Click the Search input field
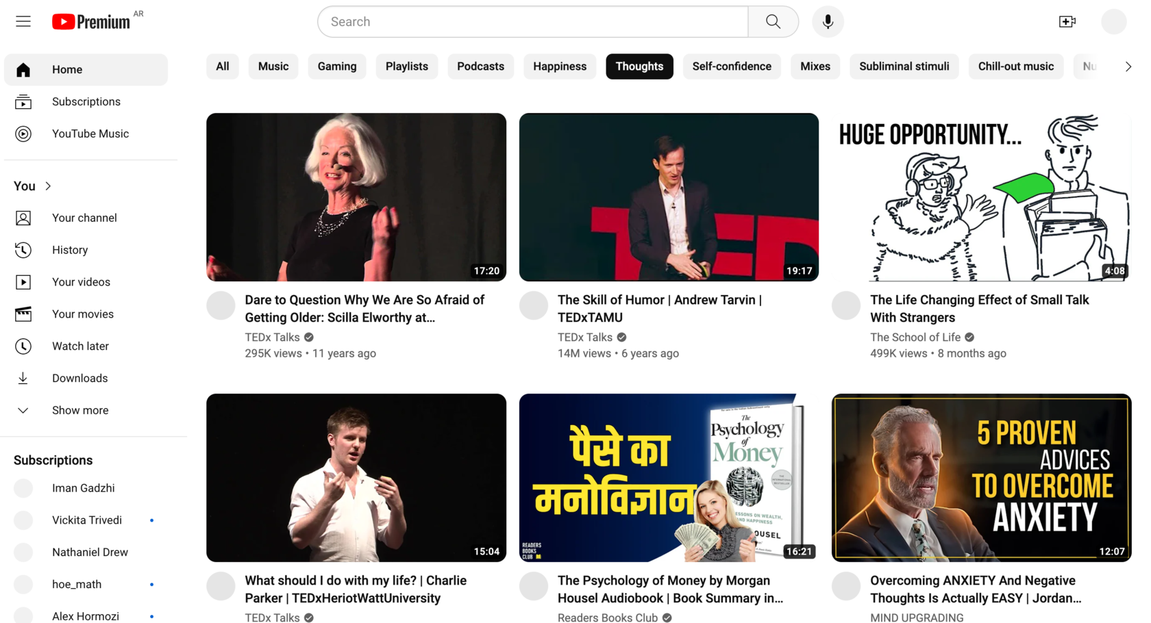 533,22
